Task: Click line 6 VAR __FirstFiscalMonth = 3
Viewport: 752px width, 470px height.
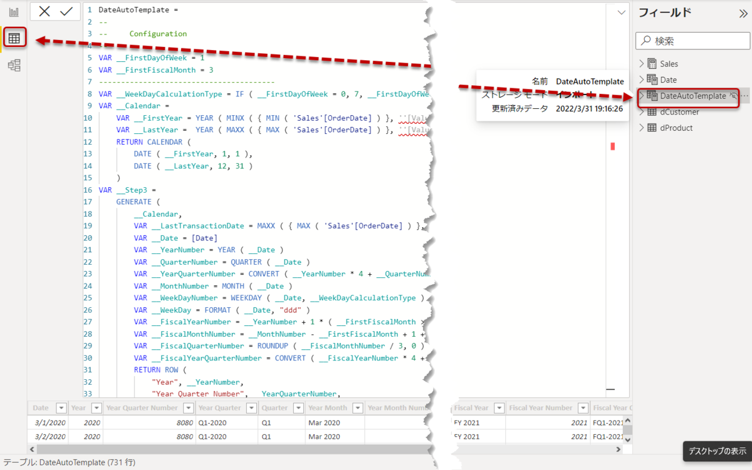Action: (x=156, y=70)
